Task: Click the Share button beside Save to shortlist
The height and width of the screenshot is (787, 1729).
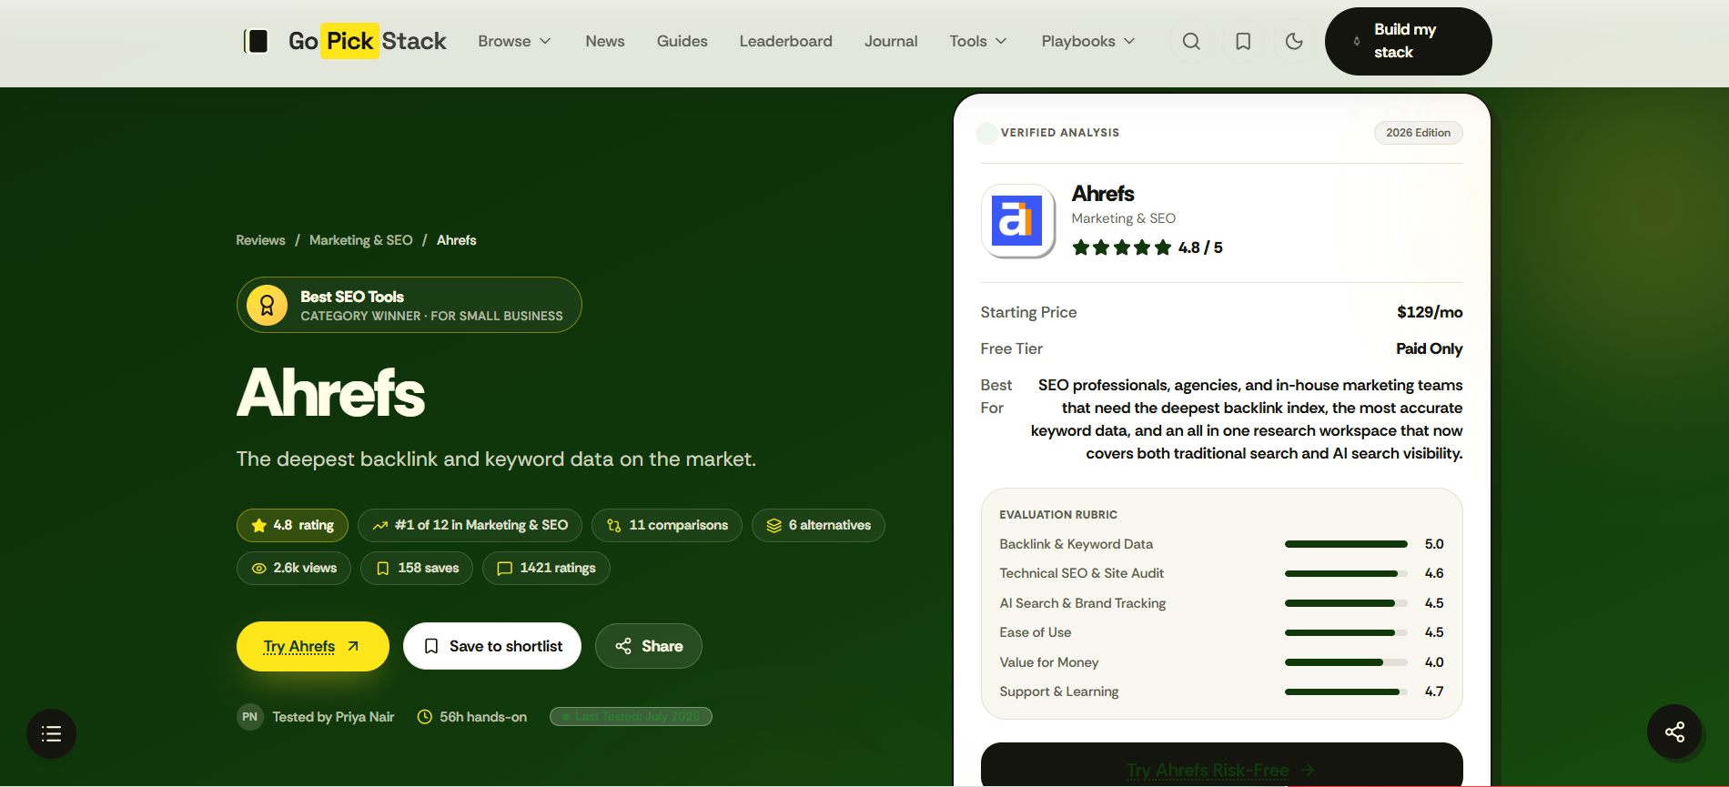Action: point(649,646)
